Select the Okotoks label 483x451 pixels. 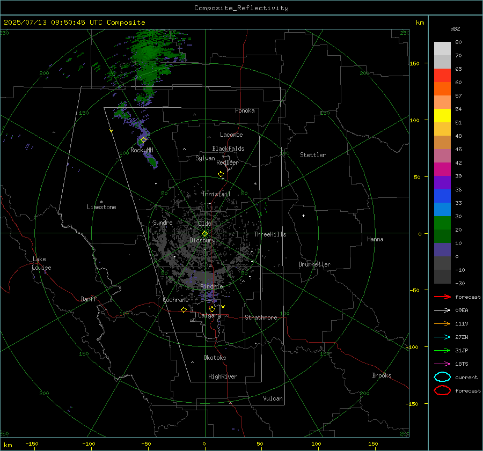tap(215, 358)
